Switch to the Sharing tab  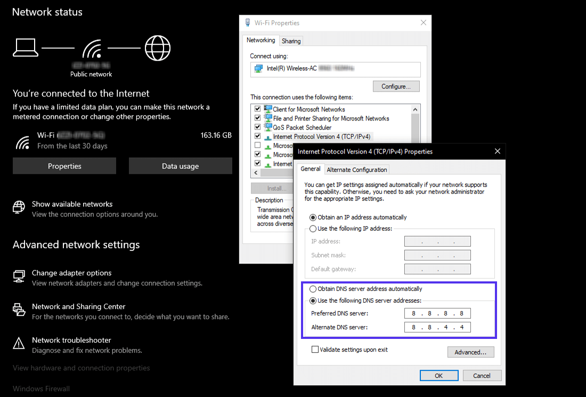click(291, 40)
